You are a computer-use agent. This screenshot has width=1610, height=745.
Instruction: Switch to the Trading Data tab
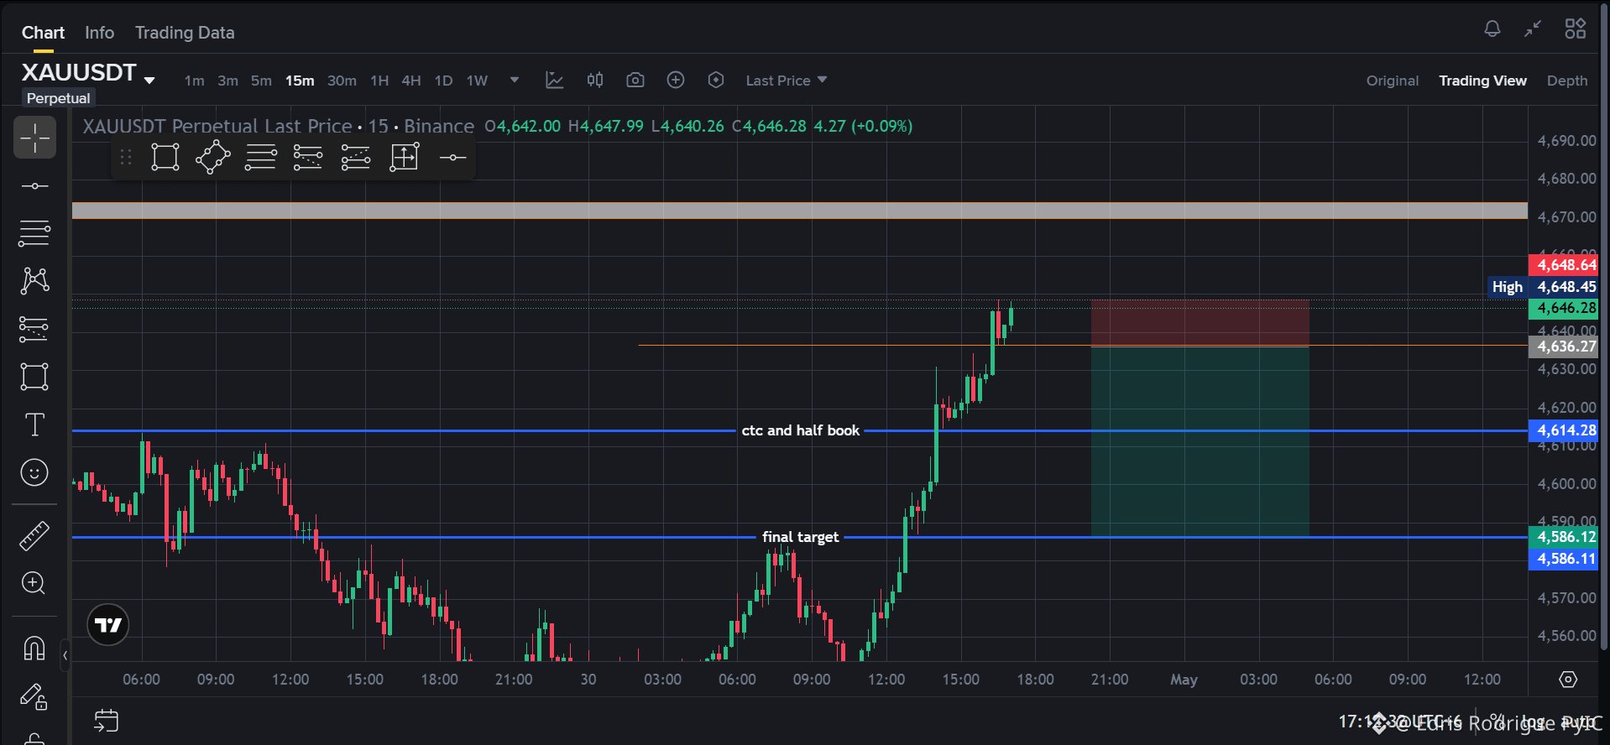point(185,33)
